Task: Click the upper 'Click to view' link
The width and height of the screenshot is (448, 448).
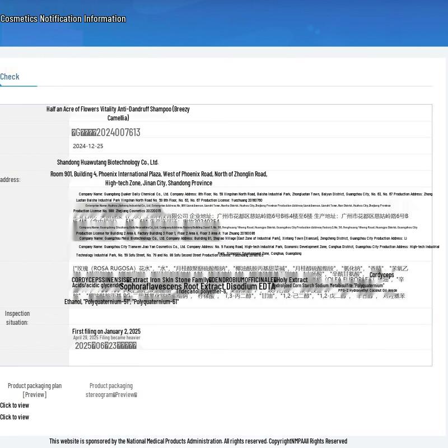Action: point(15,405)
